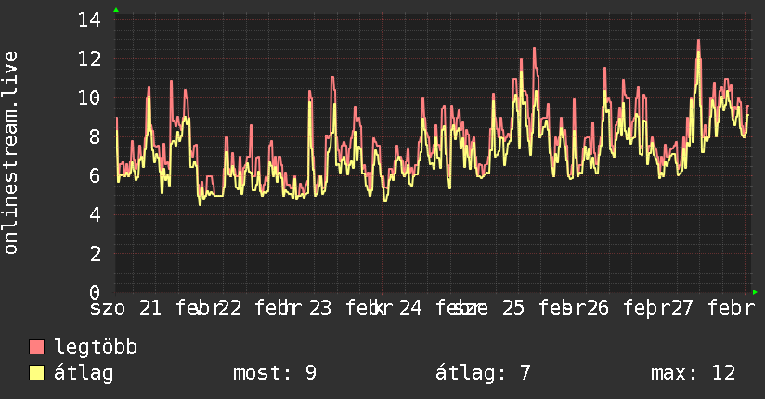Click the átlag legend label next to yellow swatch
765x399 pixels.
coord(84,373)
